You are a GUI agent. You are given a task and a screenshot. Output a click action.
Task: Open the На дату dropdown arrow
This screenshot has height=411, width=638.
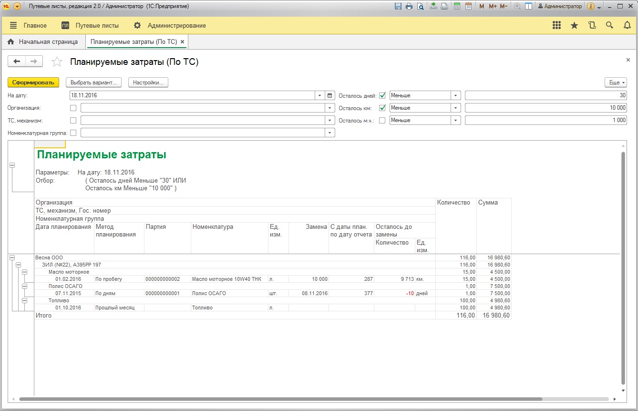[320, 95]
